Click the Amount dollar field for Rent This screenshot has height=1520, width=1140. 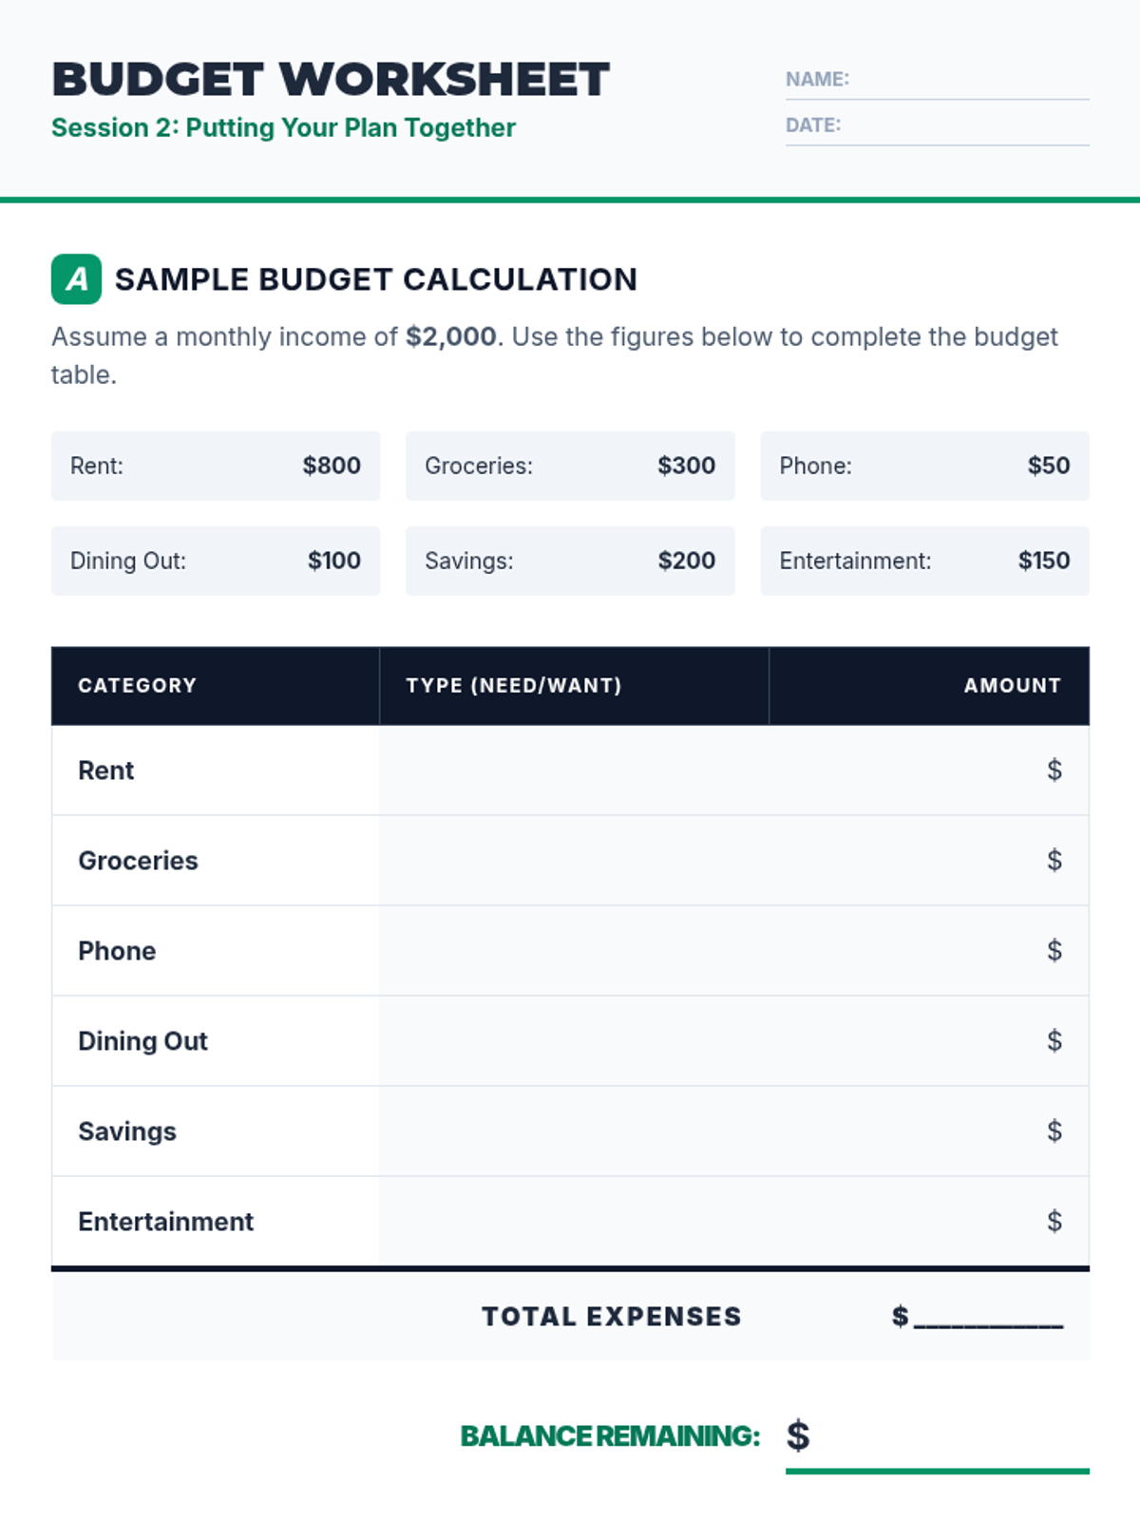(x=929, y=770)
